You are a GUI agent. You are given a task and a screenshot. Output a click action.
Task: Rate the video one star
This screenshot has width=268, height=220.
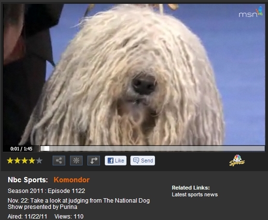(10, 161)
